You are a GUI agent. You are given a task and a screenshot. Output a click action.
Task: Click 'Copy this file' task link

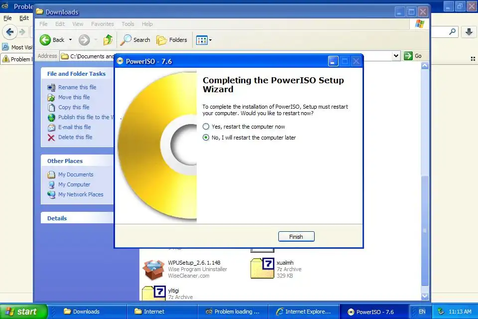pos(74,107)
